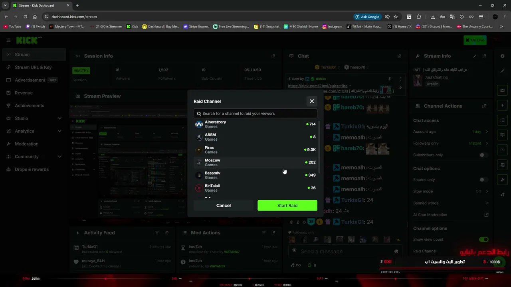Click the chat bubble icon in right rail

[502, 135]
